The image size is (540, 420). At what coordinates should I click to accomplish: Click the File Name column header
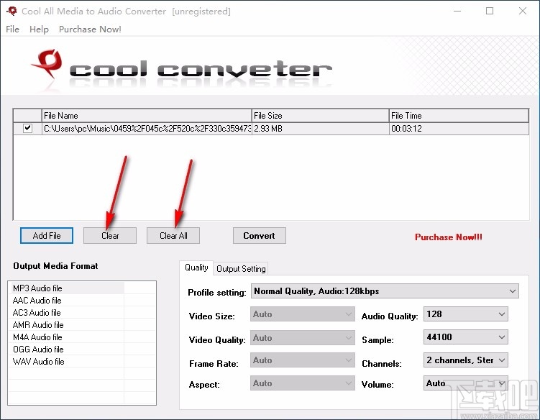(x=147, y=115)
